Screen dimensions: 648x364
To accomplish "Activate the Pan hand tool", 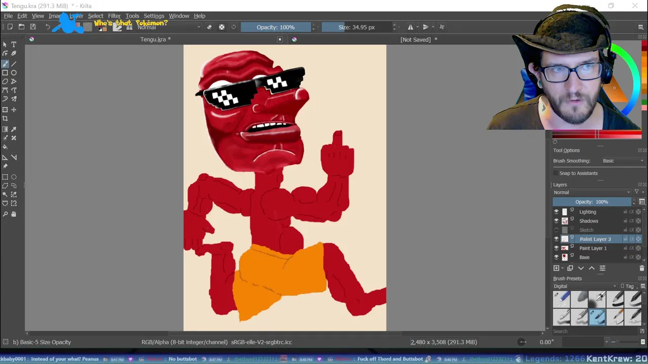I will pos(14,214).
